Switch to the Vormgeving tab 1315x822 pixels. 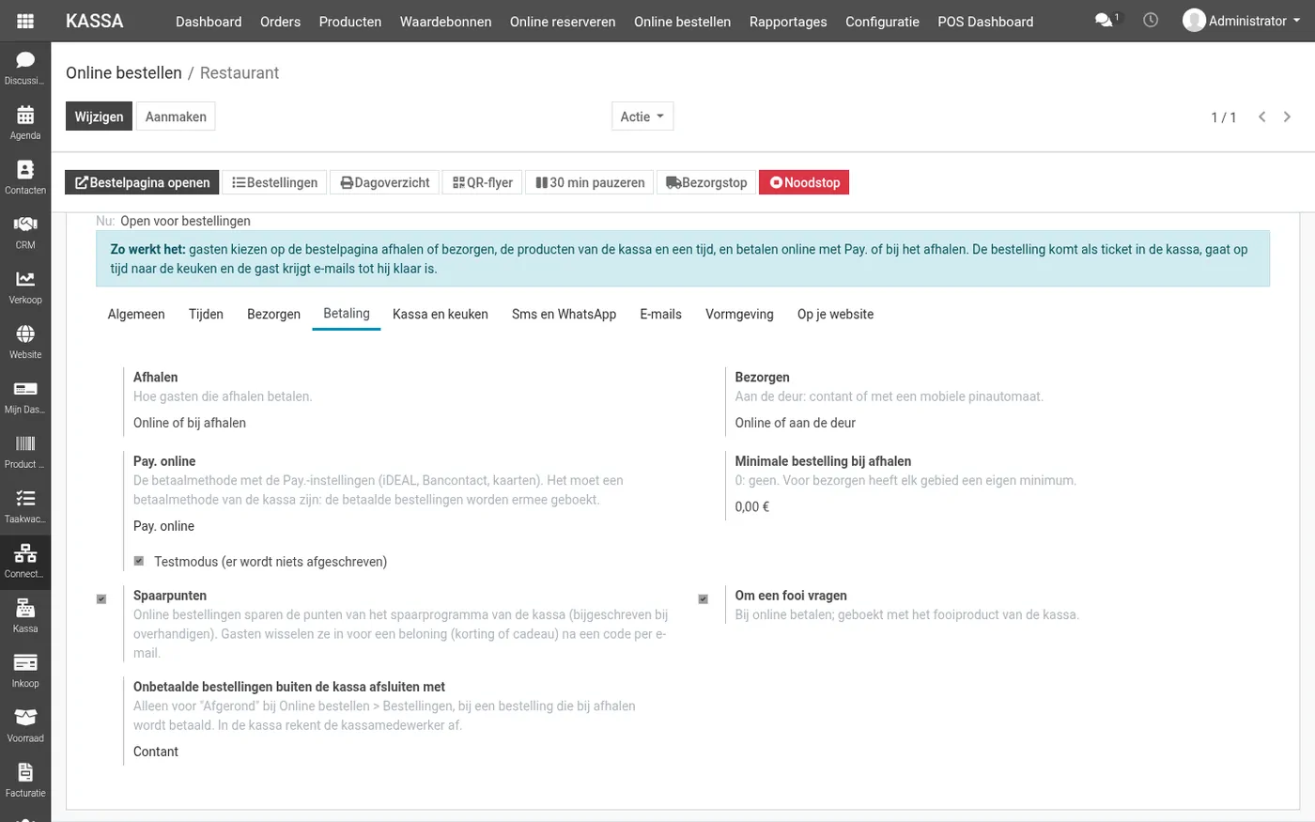pyautogui.click(x=739, y=314)
